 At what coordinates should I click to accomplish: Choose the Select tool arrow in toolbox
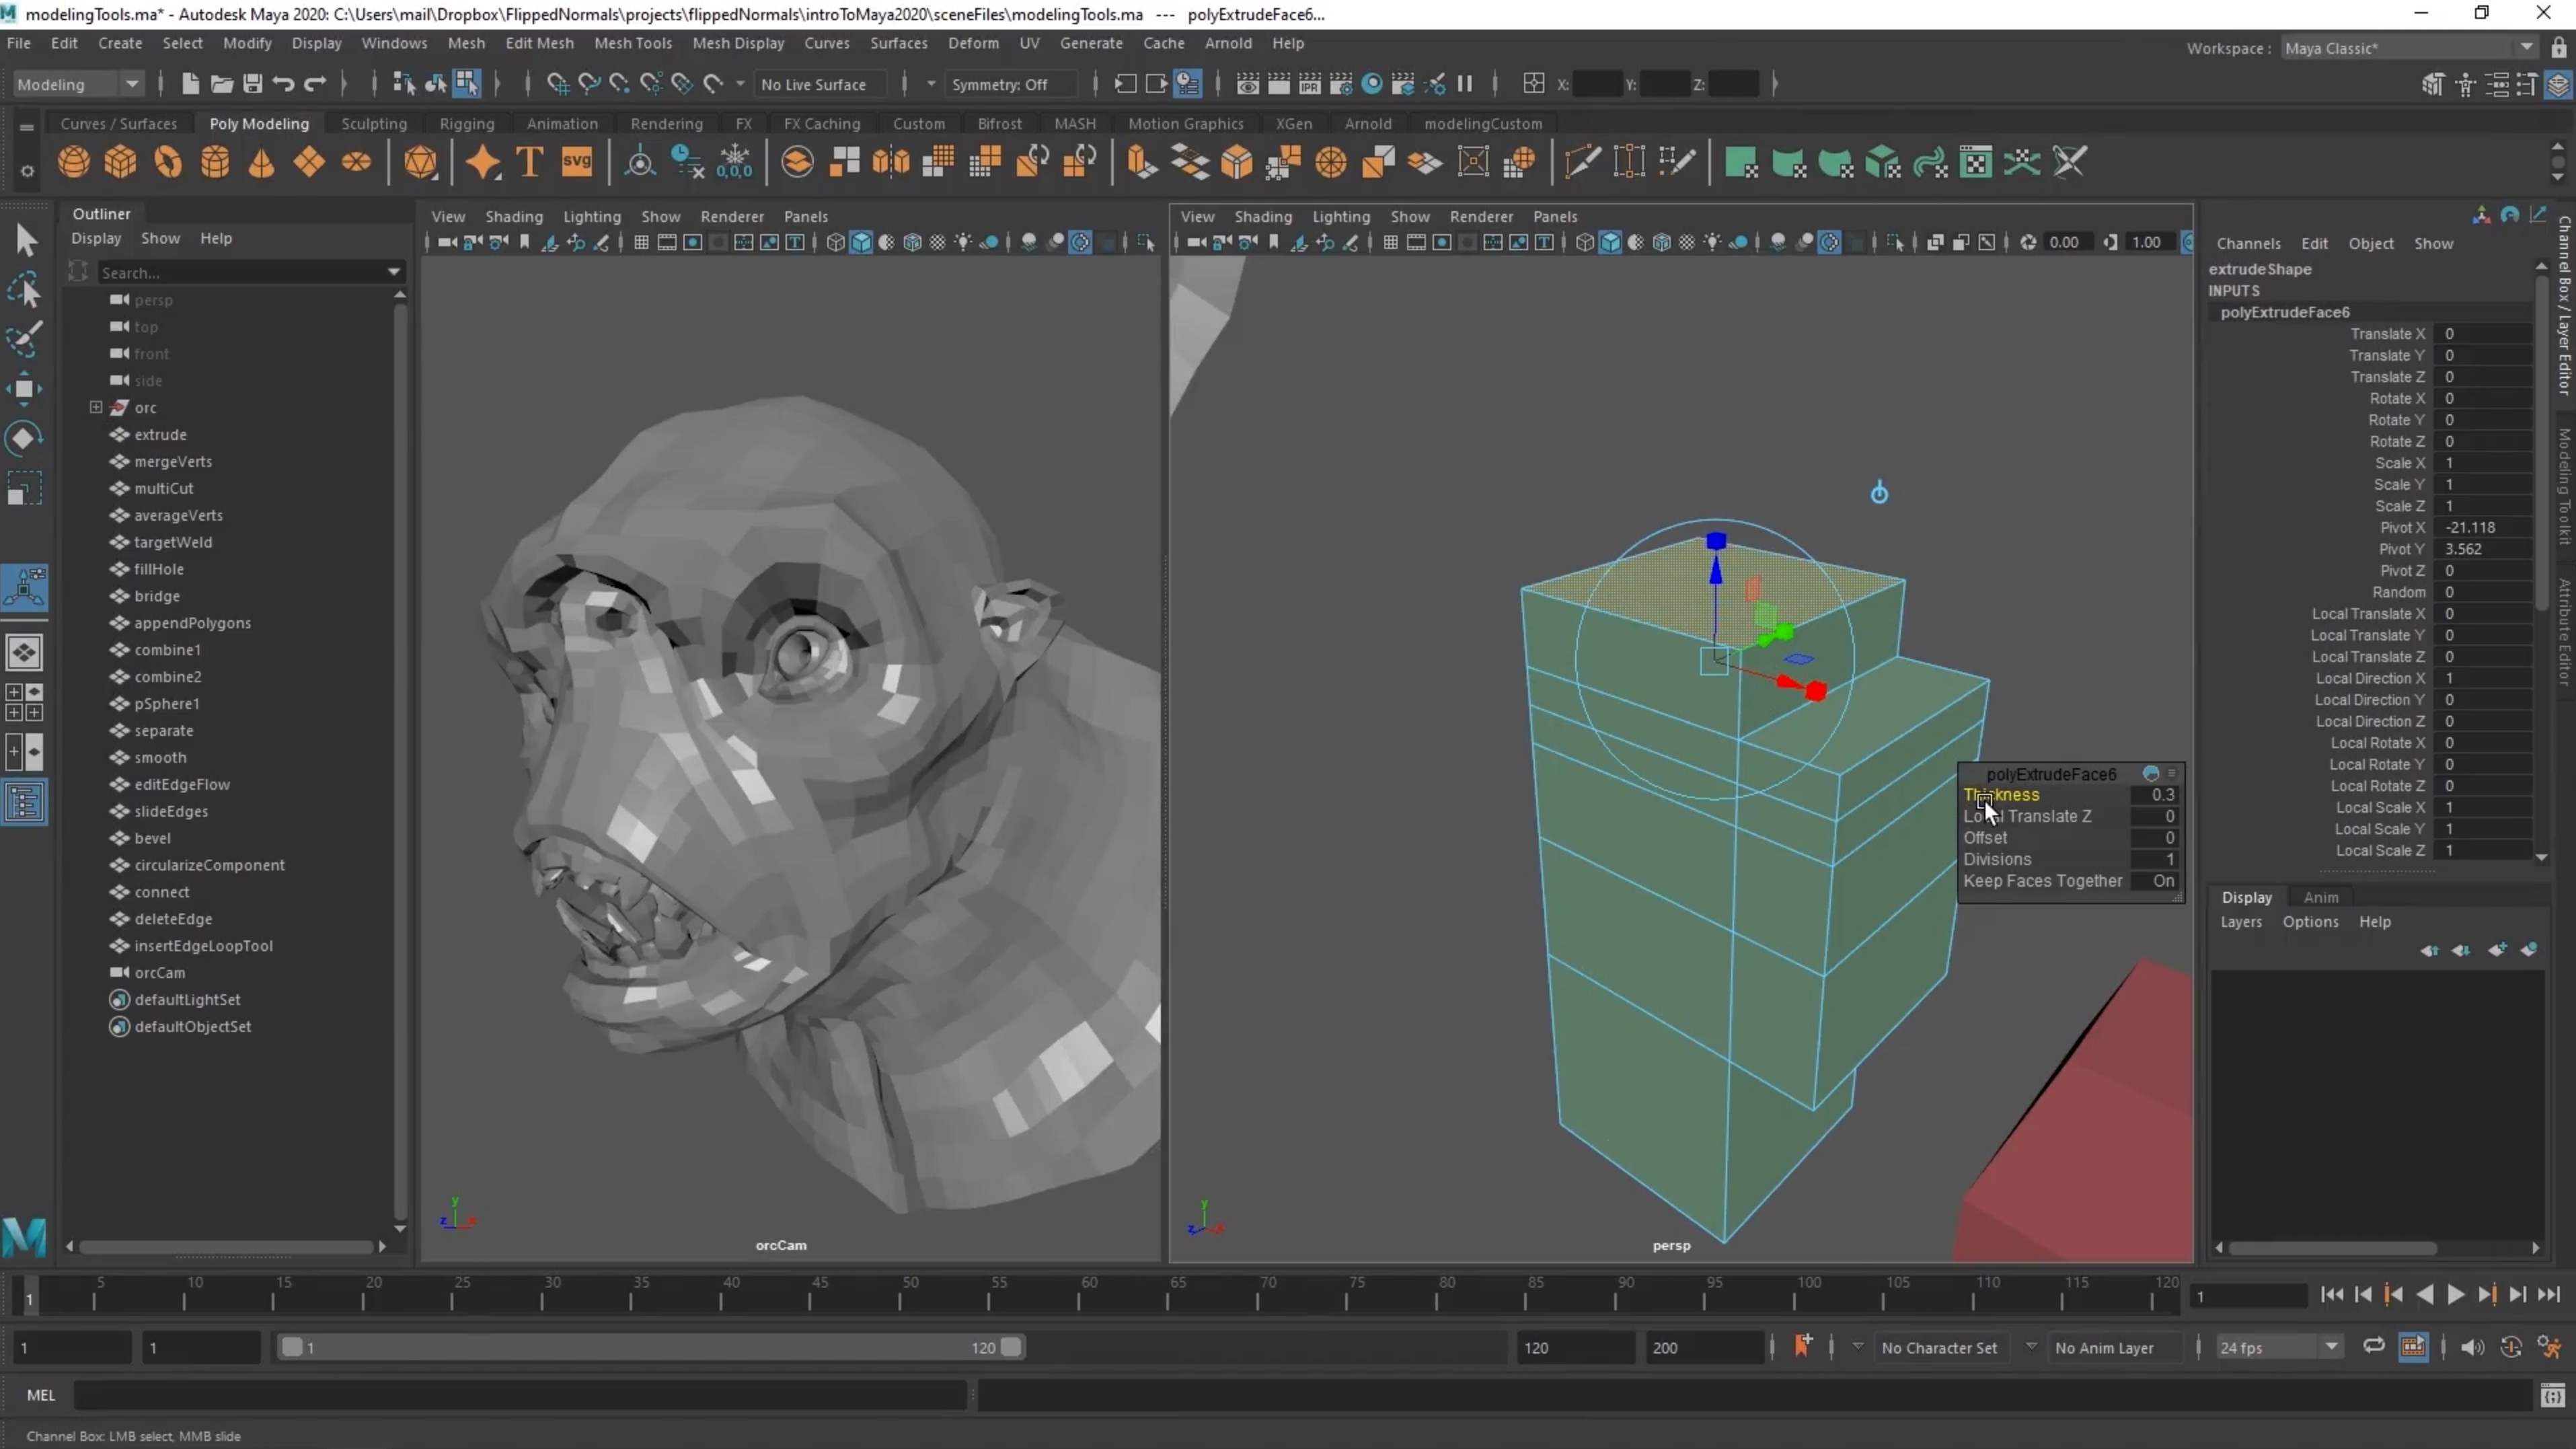[x=26, y=240]
